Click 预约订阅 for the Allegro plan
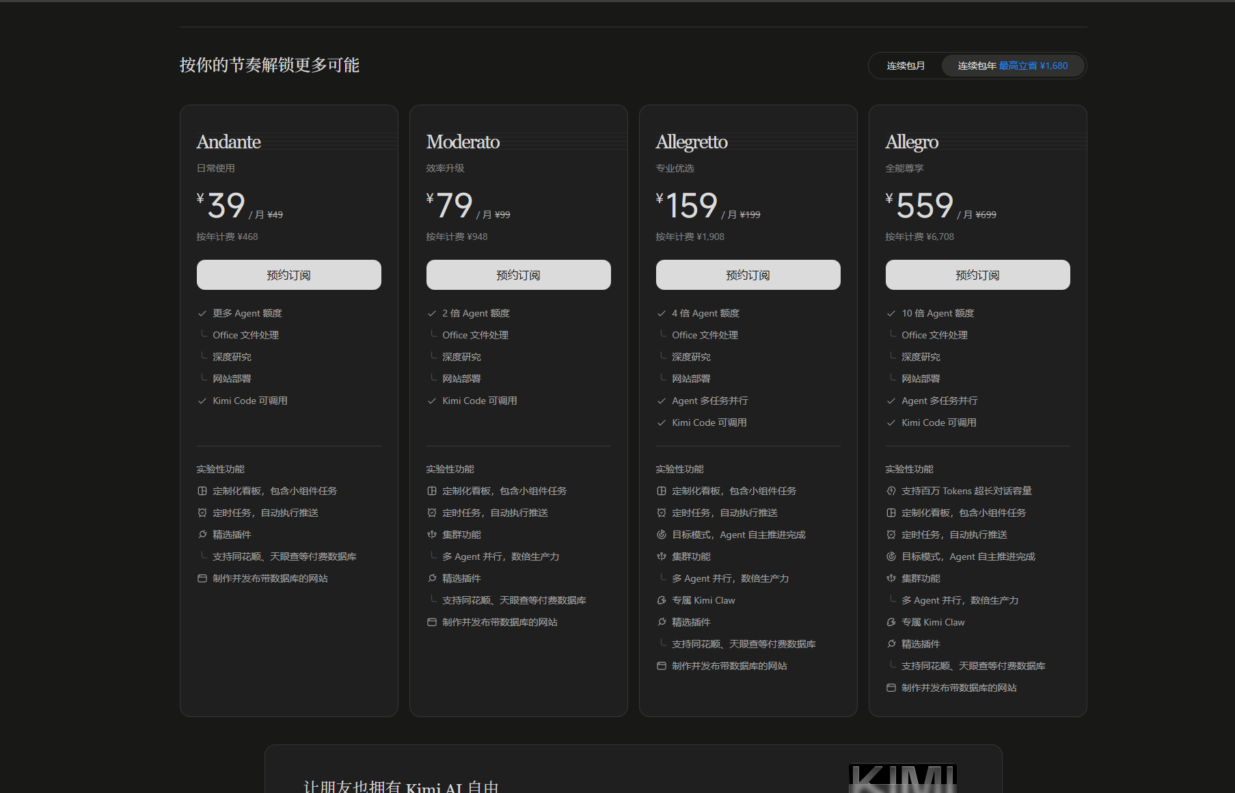 978,275
